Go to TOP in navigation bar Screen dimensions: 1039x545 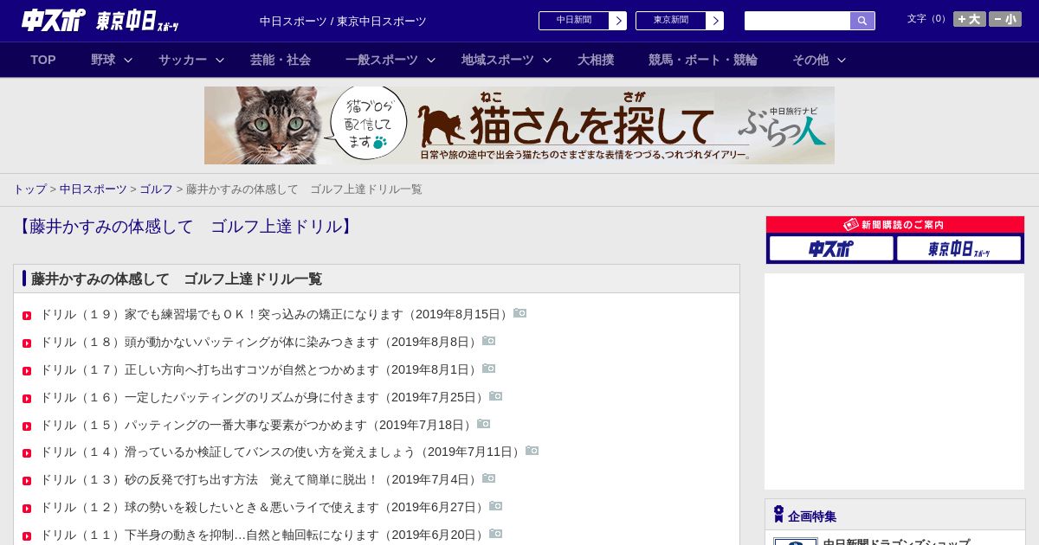tap(43, 60)
